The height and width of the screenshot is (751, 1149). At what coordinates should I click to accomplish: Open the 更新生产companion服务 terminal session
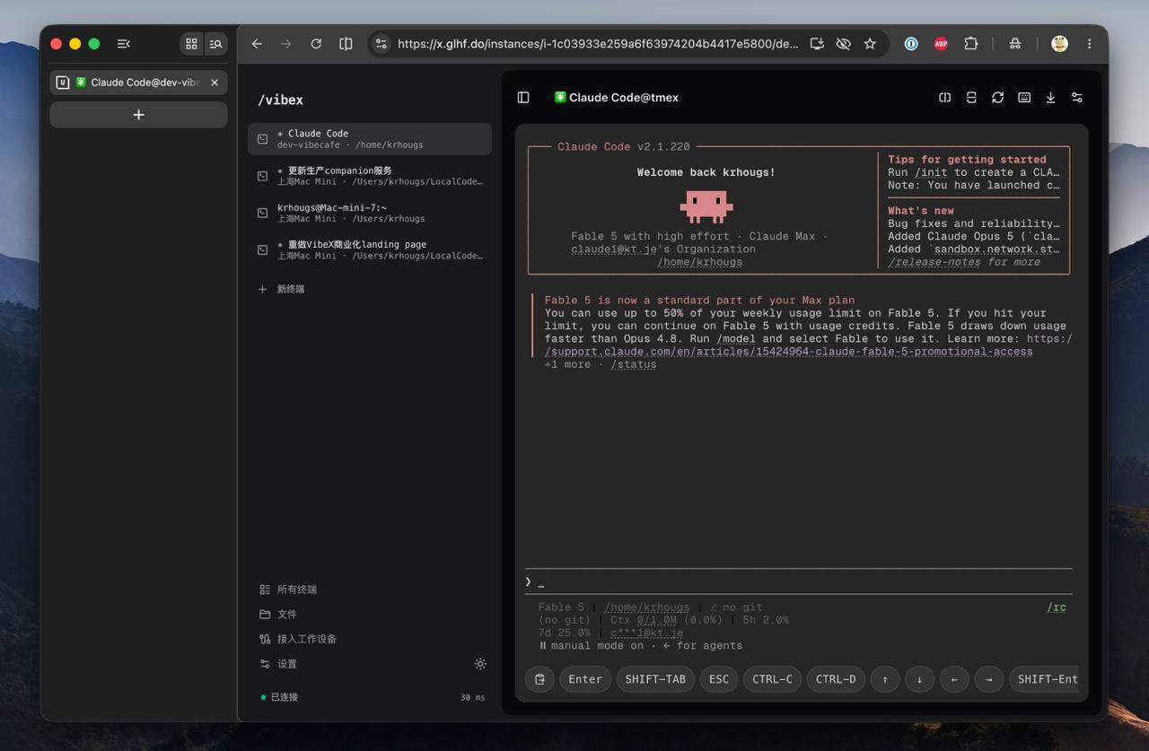point(370,176)
